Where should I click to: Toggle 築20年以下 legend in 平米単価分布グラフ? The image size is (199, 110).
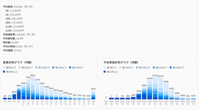coord(160,68)
